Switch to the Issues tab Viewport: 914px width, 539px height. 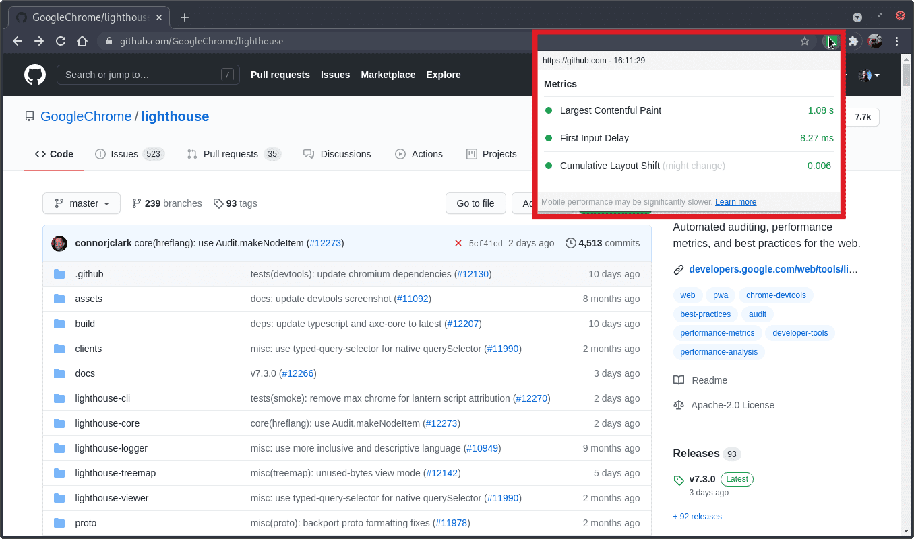[x=129, y=154]
